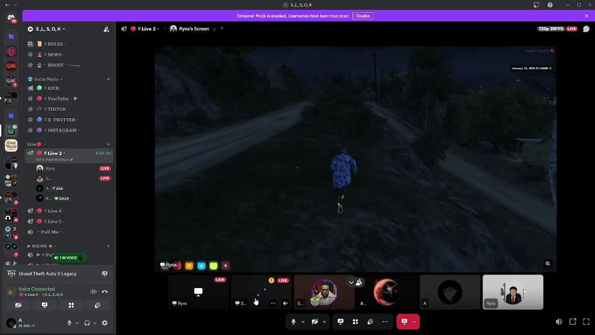Zoom into the stream using magnifier icon
This screenshot has height=335, width=595.
pos(548,264)
